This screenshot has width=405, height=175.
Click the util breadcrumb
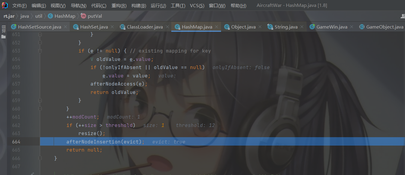[x=39, y=16]
